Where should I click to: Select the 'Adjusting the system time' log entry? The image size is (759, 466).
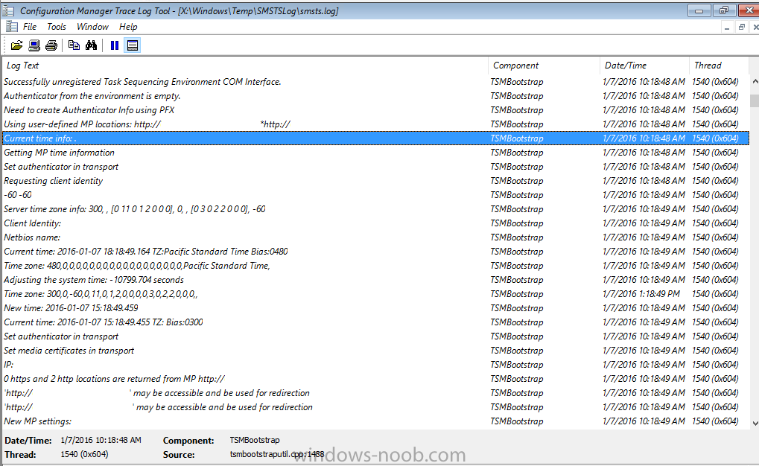click(x=94, y=280)
